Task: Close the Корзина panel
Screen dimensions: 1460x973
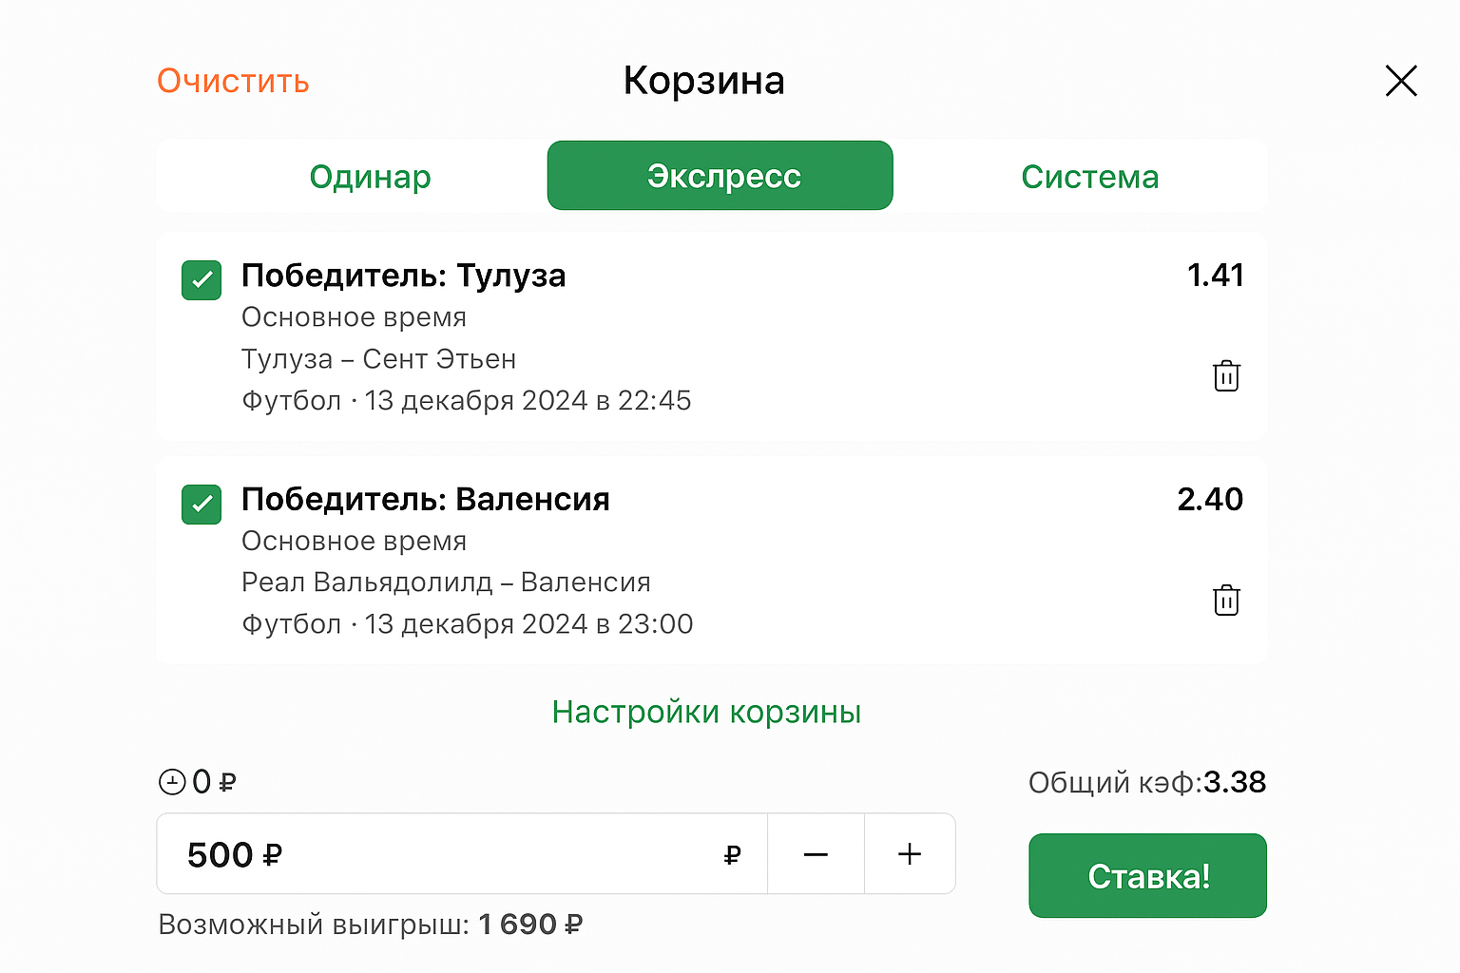Action: (x=1401, y=81)
